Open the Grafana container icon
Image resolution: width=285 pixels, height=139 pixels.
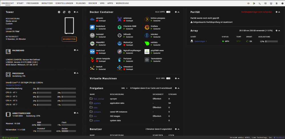pyautogui.click(x=147, y=27)
